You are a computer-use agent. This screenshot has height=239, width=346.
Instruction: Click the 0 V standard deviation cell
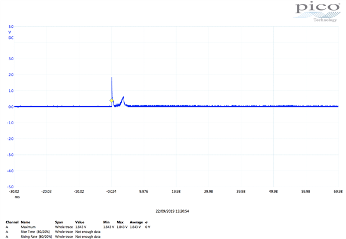pos(148,227)
